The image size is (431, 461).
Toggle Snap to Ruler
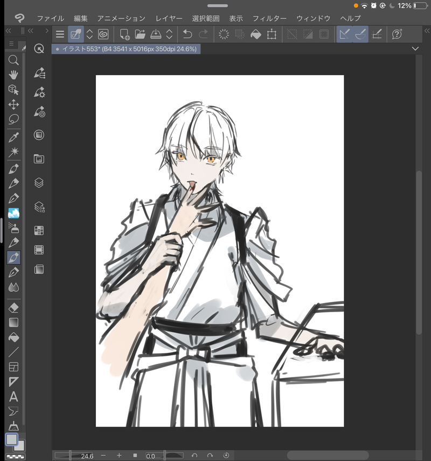coord(344,35)
